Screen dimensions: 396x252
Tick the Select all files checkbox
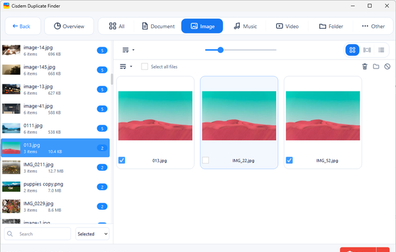click(144, 67)
